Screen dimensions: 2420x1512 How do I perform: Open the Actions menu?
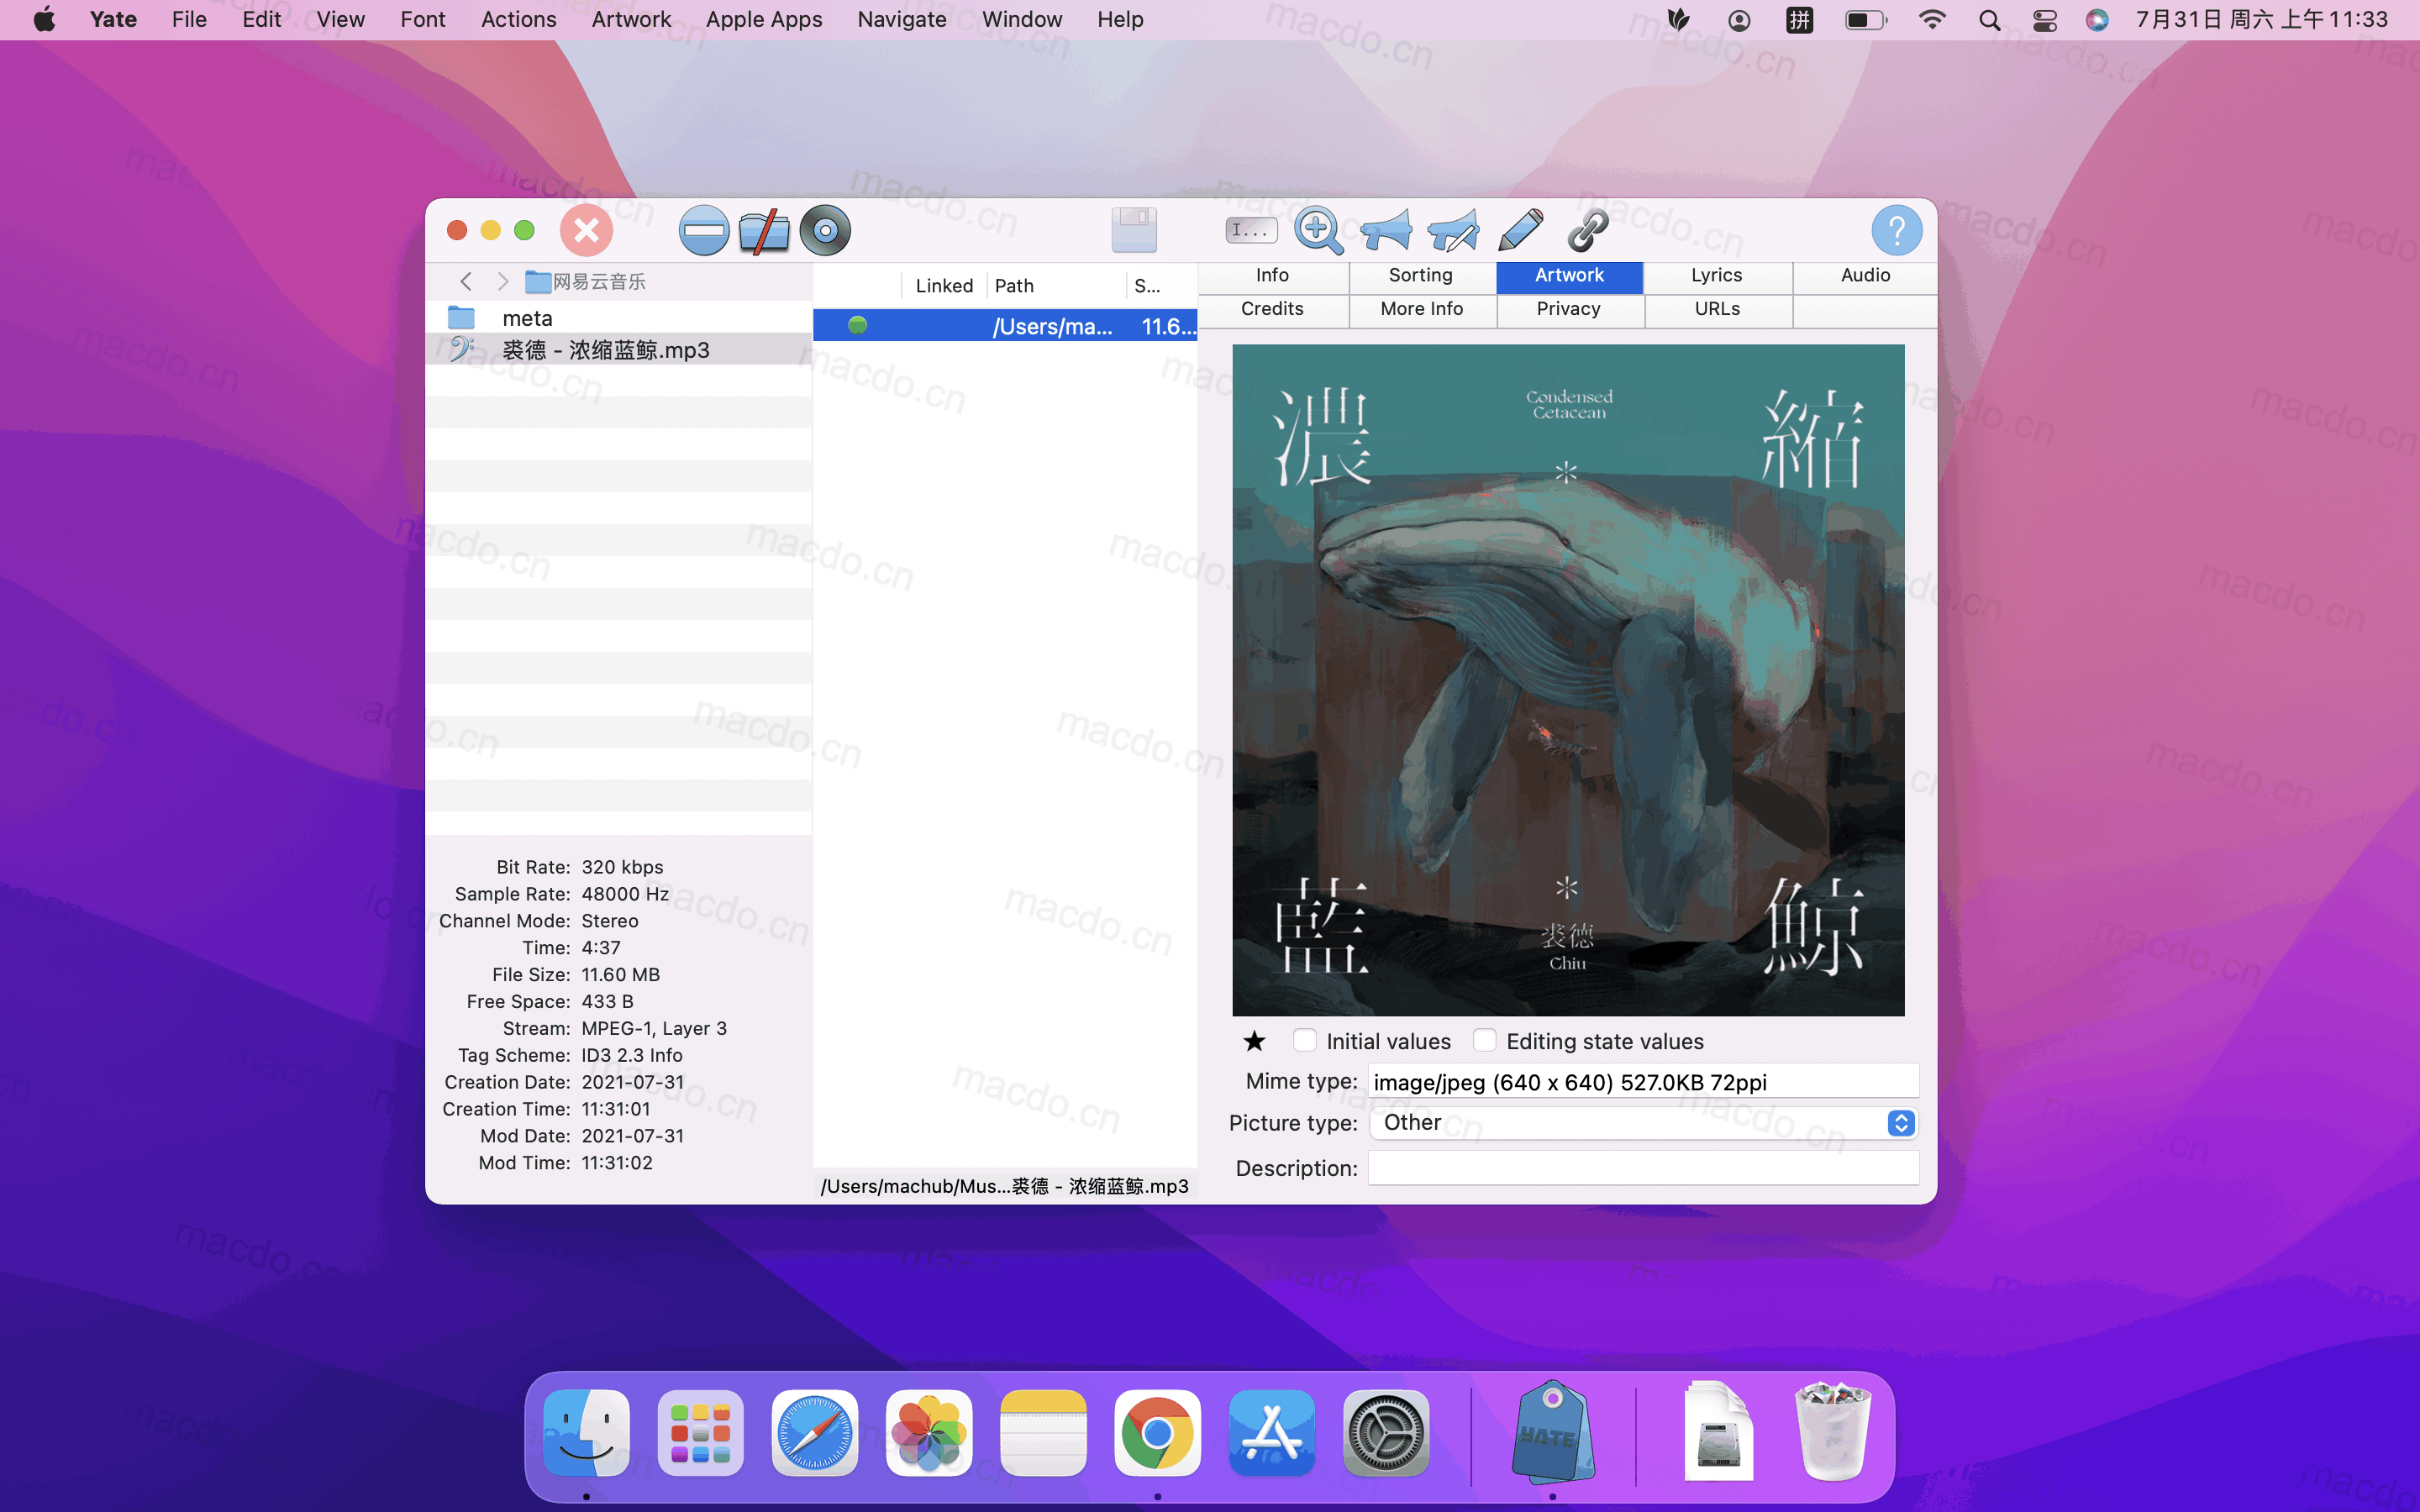tap(518, 20)
